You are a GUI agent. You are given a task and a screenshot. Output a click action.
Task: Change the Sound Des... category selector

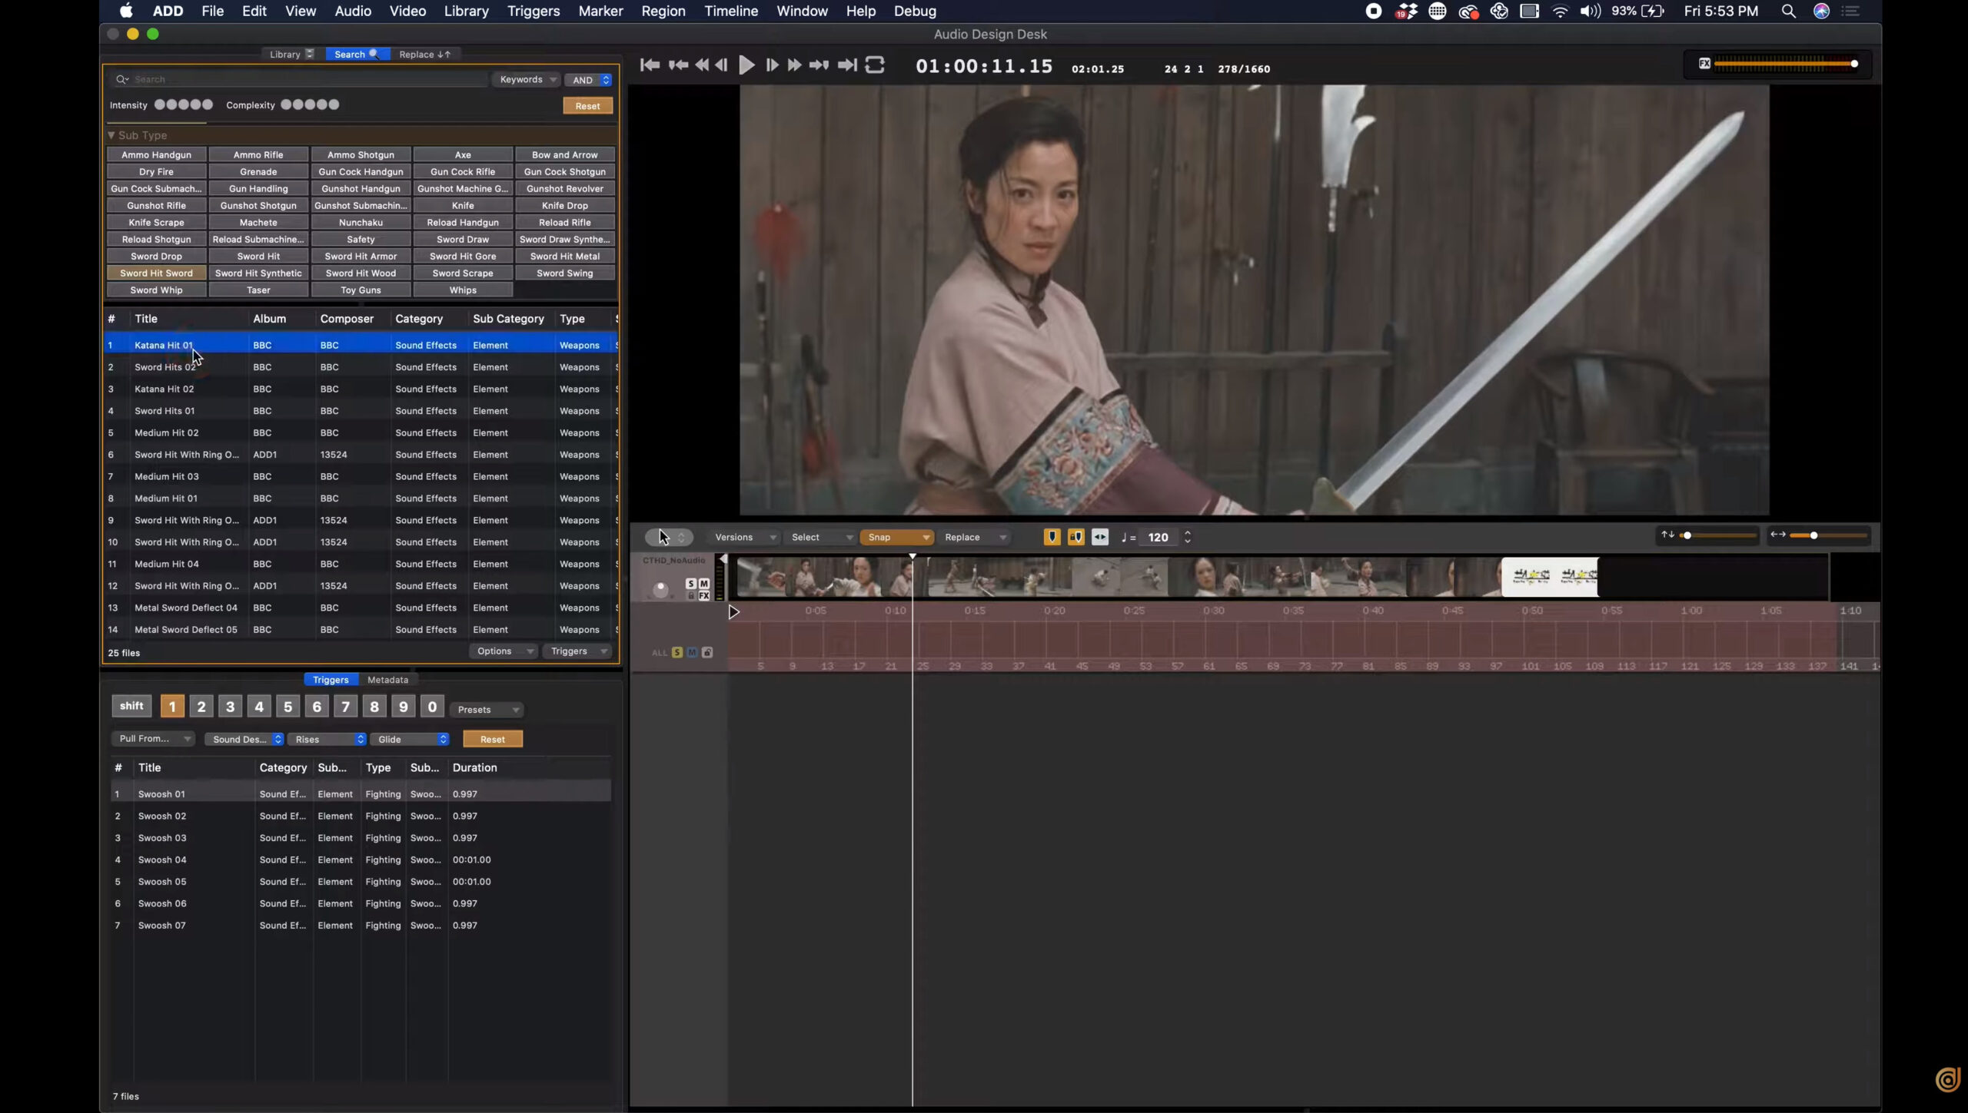click(244, 739)
